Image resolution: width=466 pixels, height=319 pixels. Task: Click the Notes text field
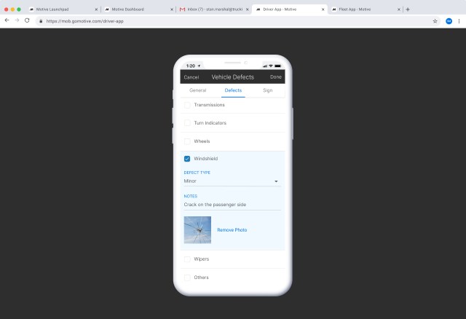click(232, 205)
